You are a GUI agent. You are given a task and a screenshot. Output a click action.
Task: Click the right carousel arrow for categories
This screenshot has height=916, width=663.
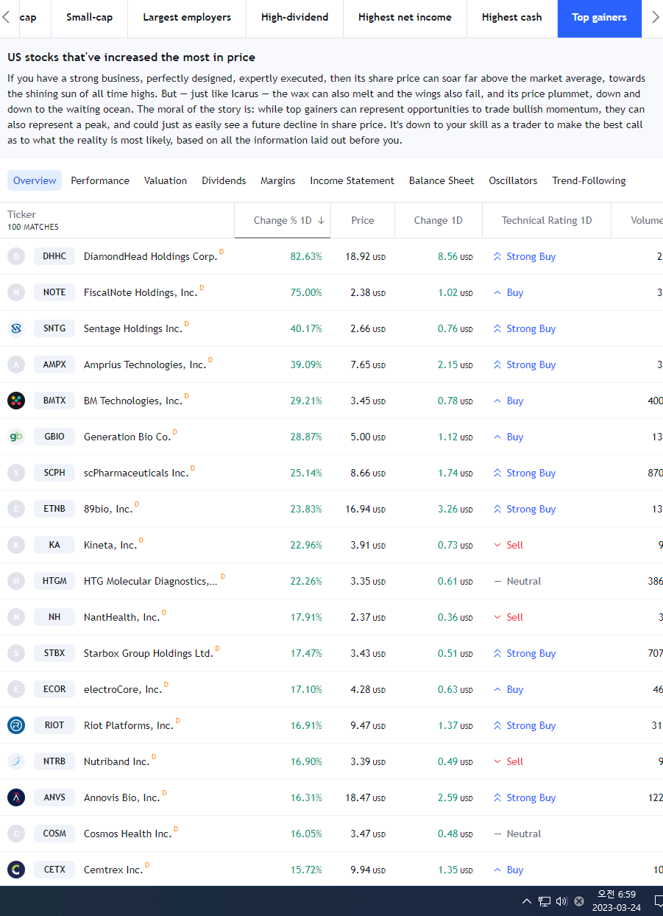655,17
